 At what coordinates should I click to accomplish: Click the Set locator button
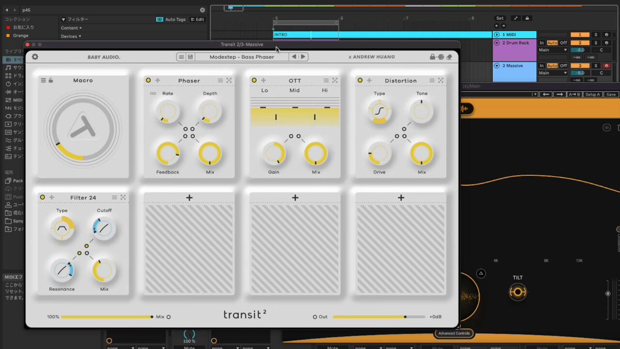[500, 18]
